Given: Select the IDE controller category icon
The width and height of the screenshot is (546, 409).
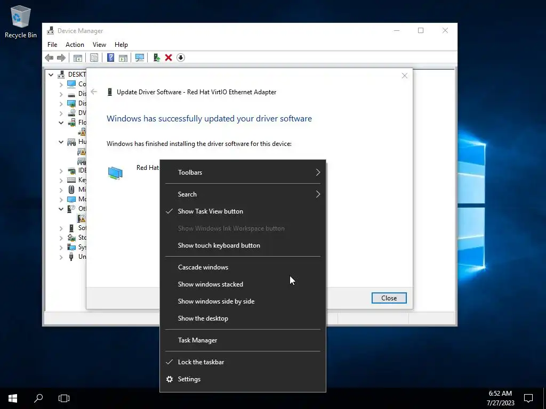Looking at the screenshot, I should click(x=71, y=170).
